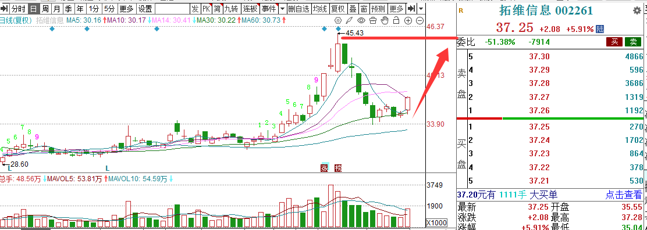Click the 窗 window button
This screenshot has height=230, width=647.
click(364, 9)
